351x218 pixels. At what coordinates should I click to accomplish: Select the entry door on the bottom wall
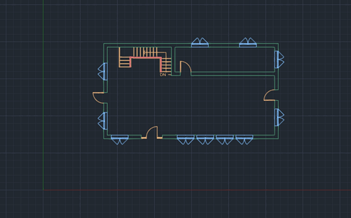(x=152, y=132)
